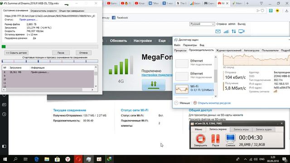Click Пауза button in download dialog
The width and height of the screenshot is (290, 163).
point(61,53)
